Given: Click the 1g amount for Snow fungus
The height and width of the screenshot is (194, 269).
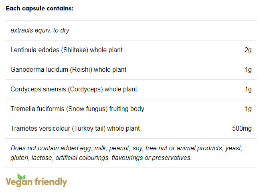Looking at the screenshot, I should click(248, 109).
